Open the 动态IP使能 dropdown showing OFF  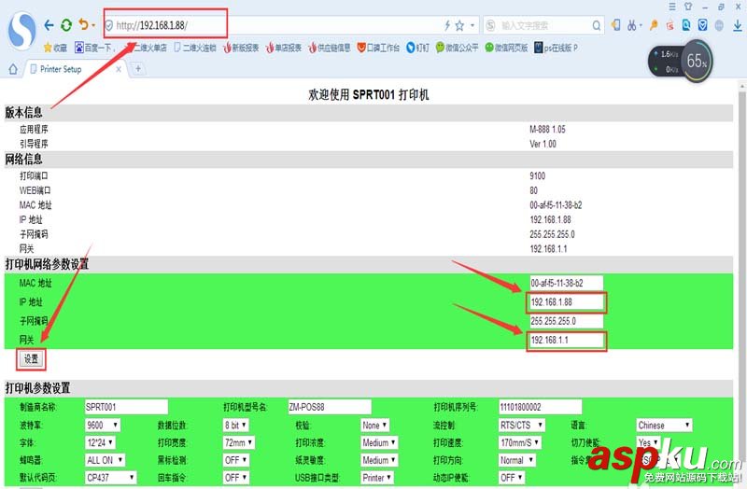[x=512, y=477]
